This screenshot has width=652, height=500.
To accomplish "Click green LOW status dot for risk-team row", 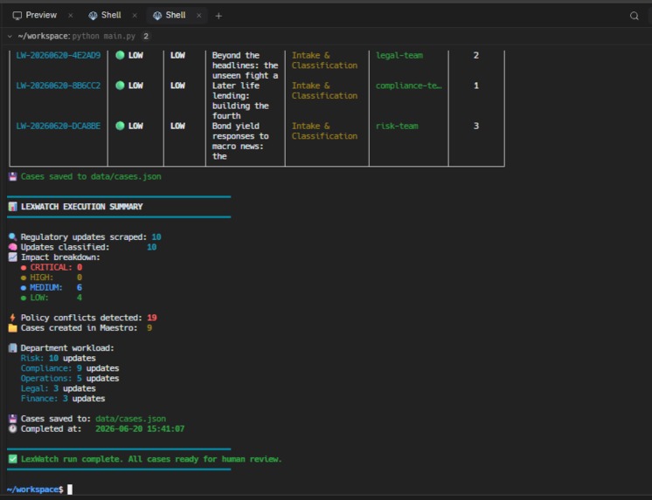I will (120, 126).
